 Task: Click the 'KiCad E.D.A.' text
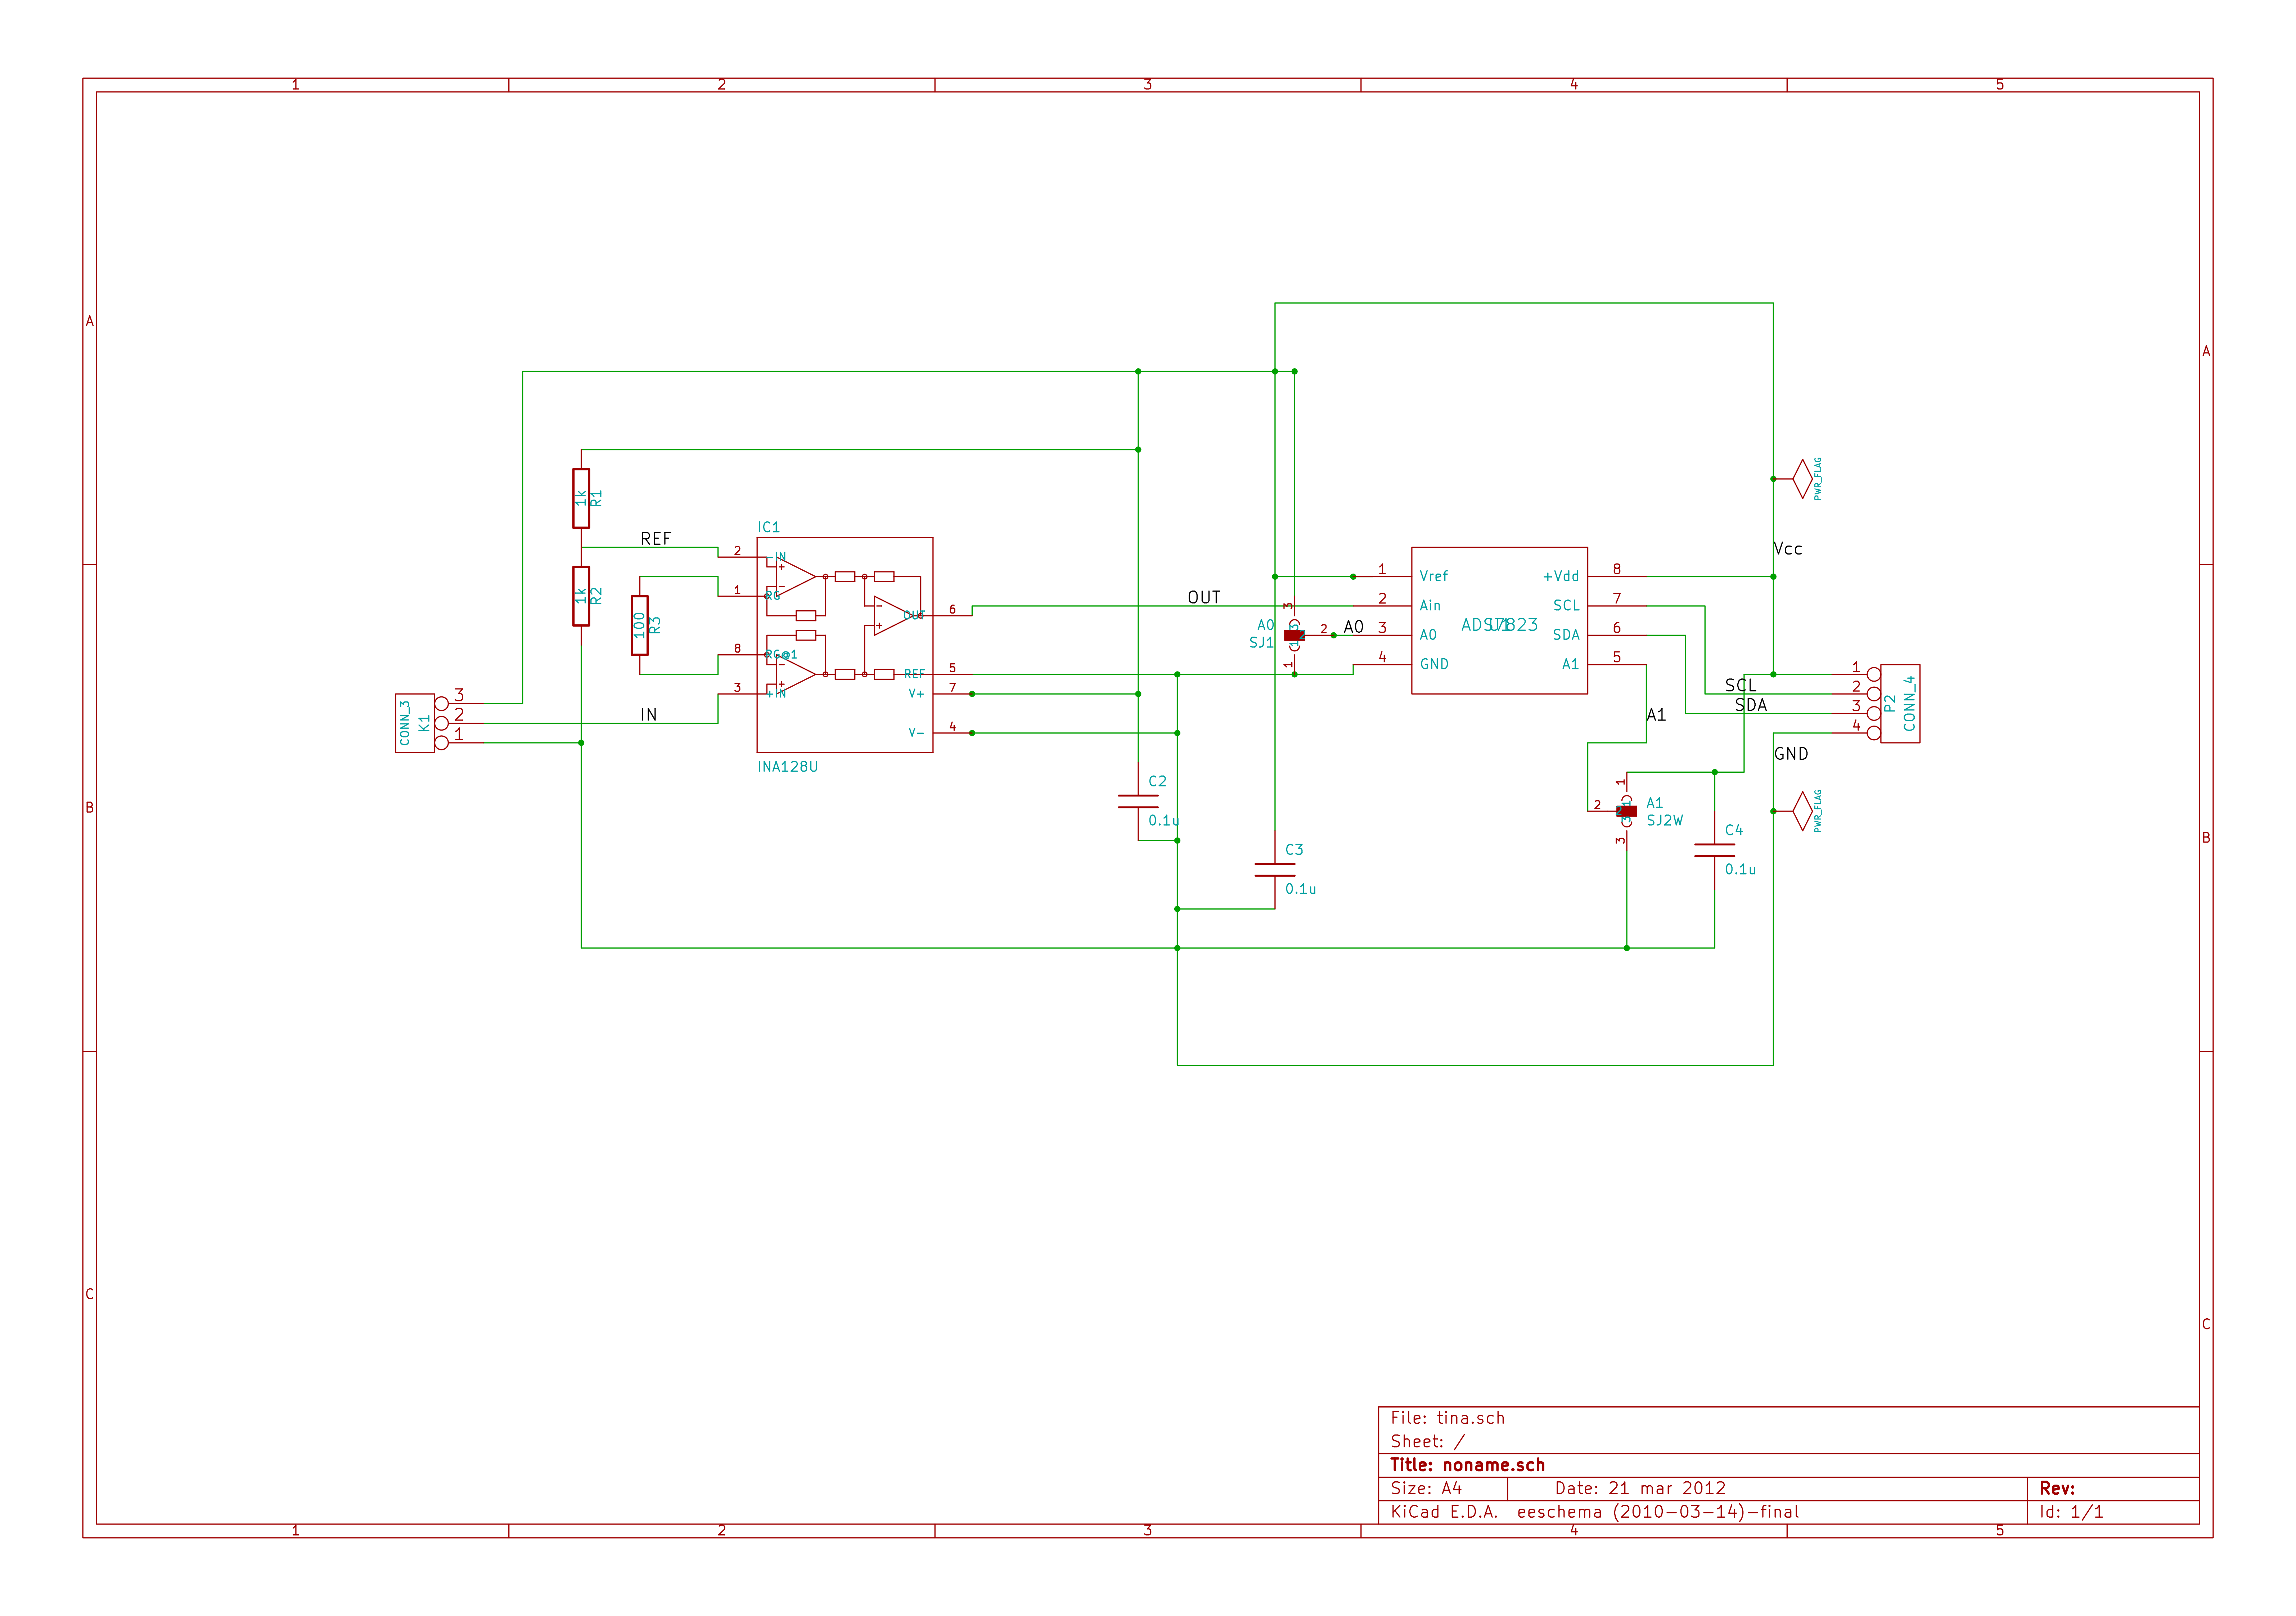tap(1444, 1512)
